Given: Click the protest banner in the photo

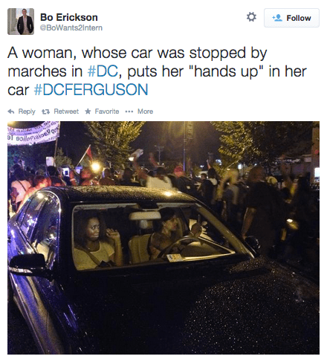Looking at the screenshot, I should tap(33, 134).
